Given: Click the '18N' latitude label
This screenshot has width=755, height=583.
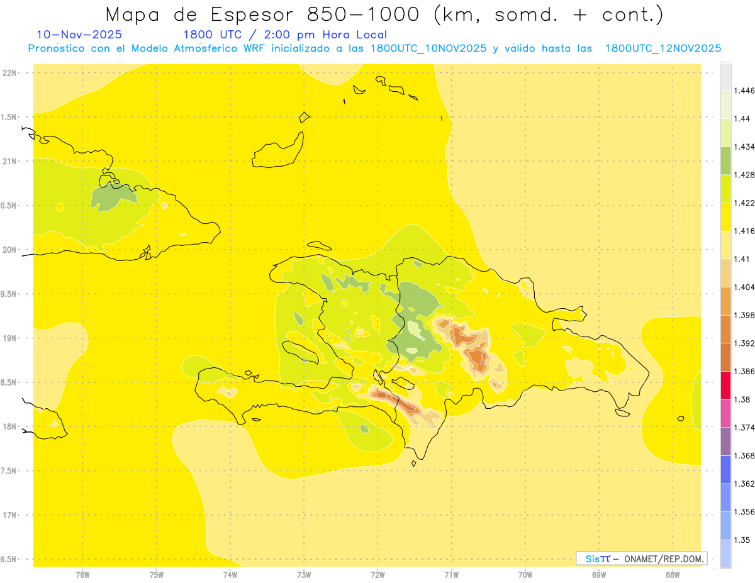Looking at the screenshot, I should (x=9, y=427).
